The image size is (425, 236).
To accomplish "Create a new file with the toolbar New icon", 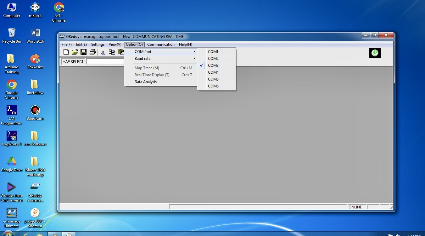I will pos(66,52).
